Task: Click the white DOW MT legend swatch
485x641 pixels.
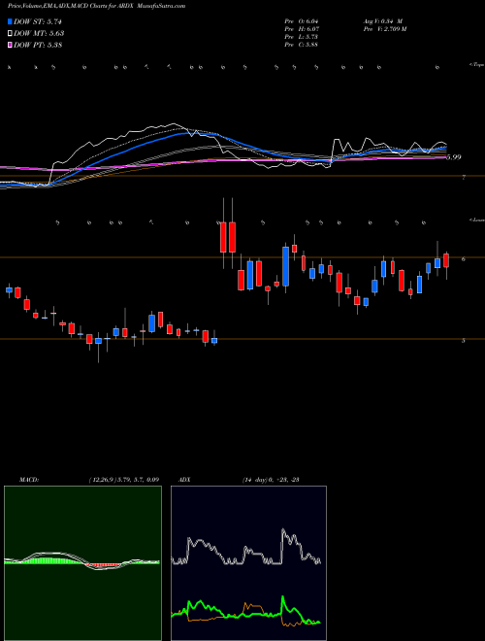Action: (11, 34)
